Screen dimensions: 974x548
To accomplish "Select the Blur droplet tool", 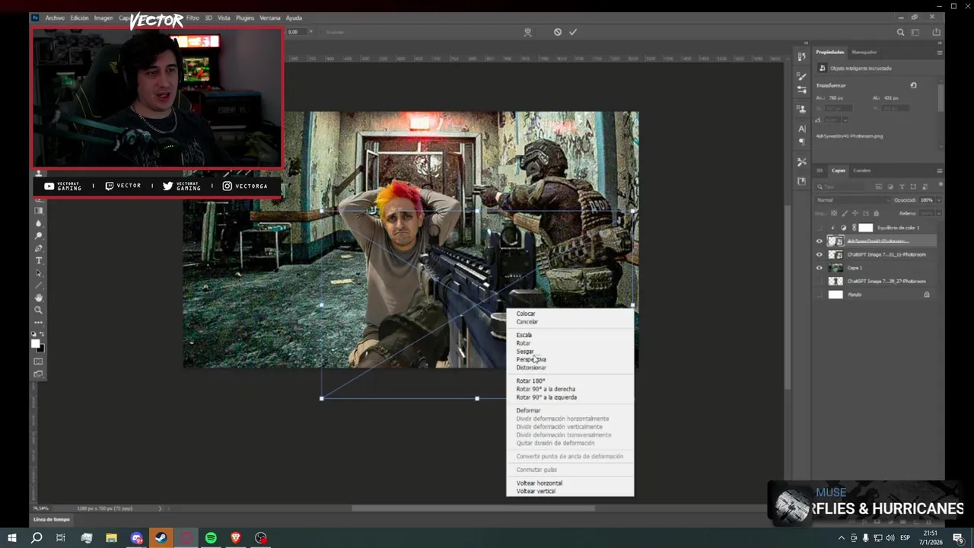I will [x=39, y=223].
